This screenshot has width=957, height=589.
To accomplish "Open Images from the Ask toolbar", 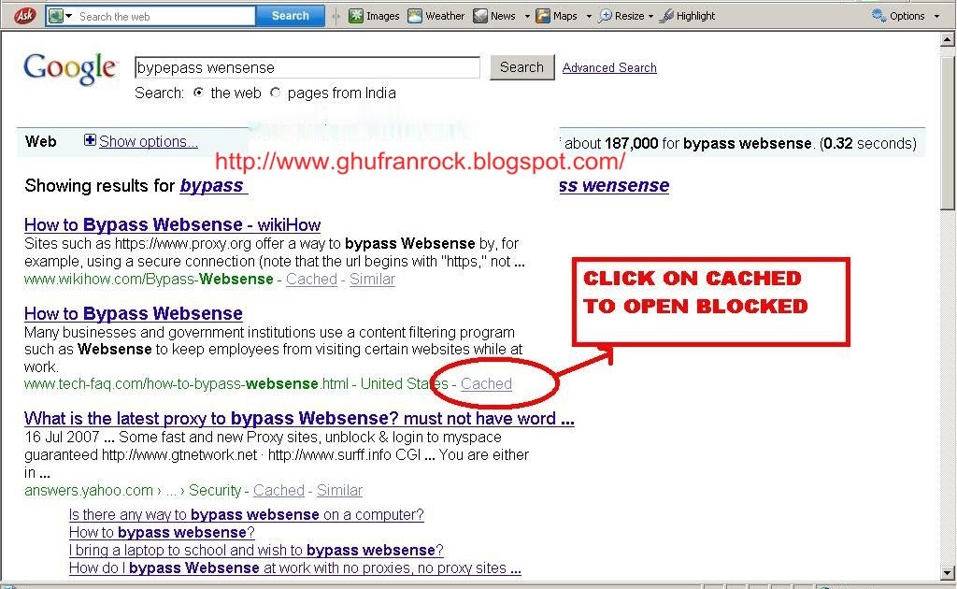I will click(x=374, y=16).
